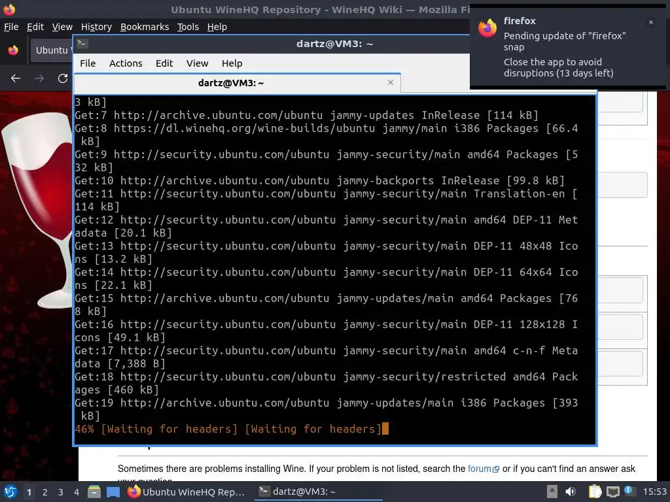
Task: Click the network status tray icon
Action: point(612,492)
